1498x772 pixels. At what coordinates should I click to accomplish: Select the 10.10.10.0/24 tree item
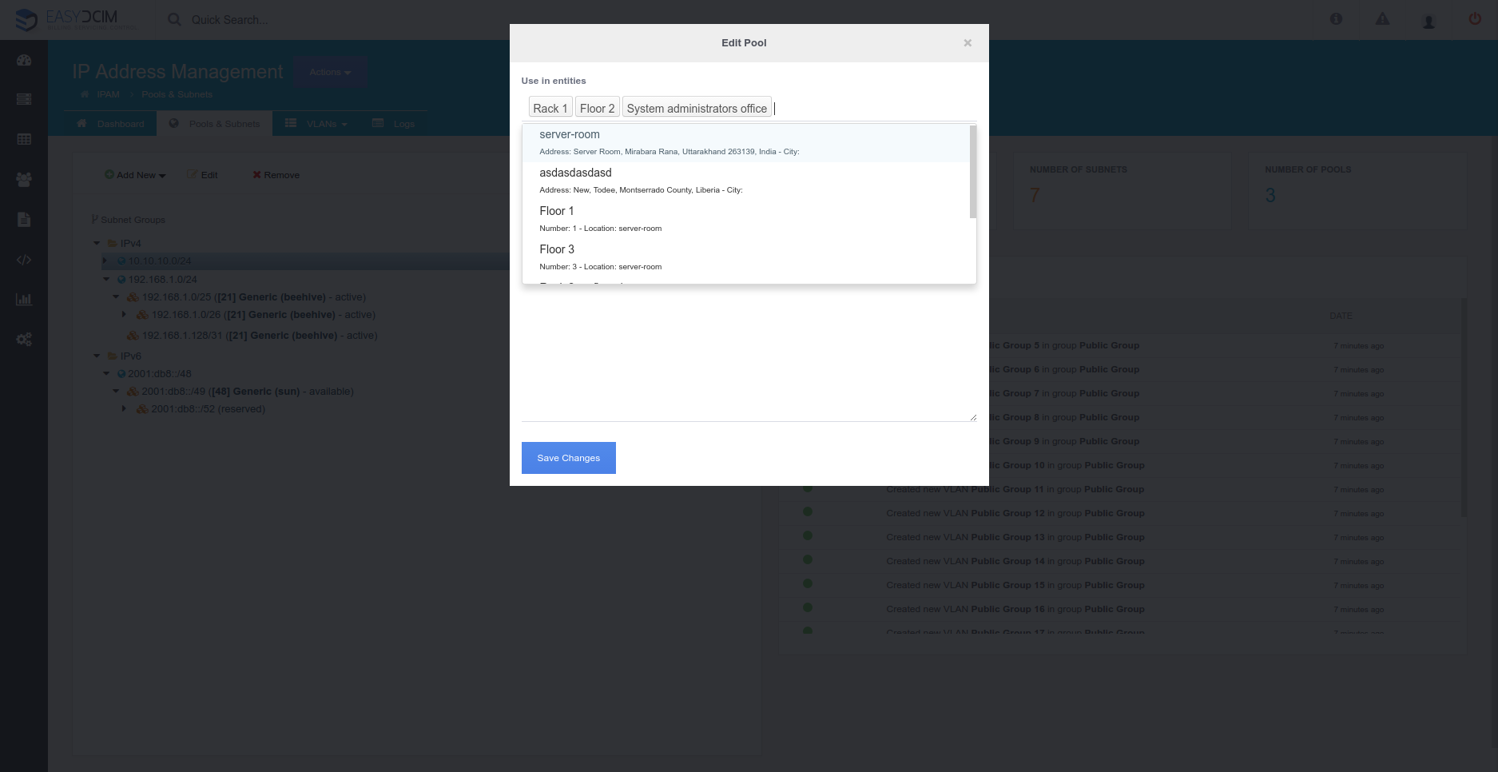pos(160,261)
